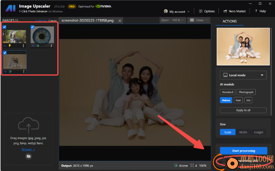Click the PRO badge
The image size is (275, 171).
coord(72,7)
